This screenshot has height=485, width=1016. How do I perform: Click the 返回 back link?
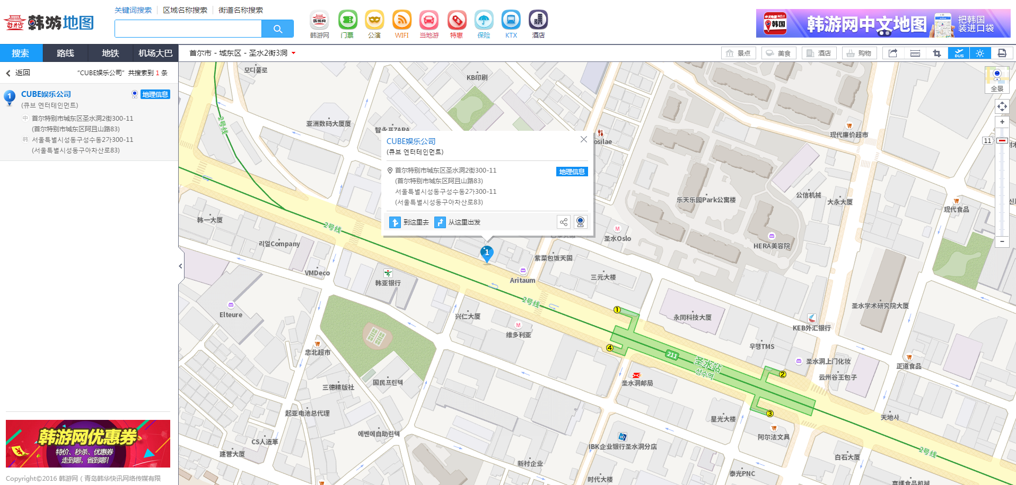[x=18, y=73]
